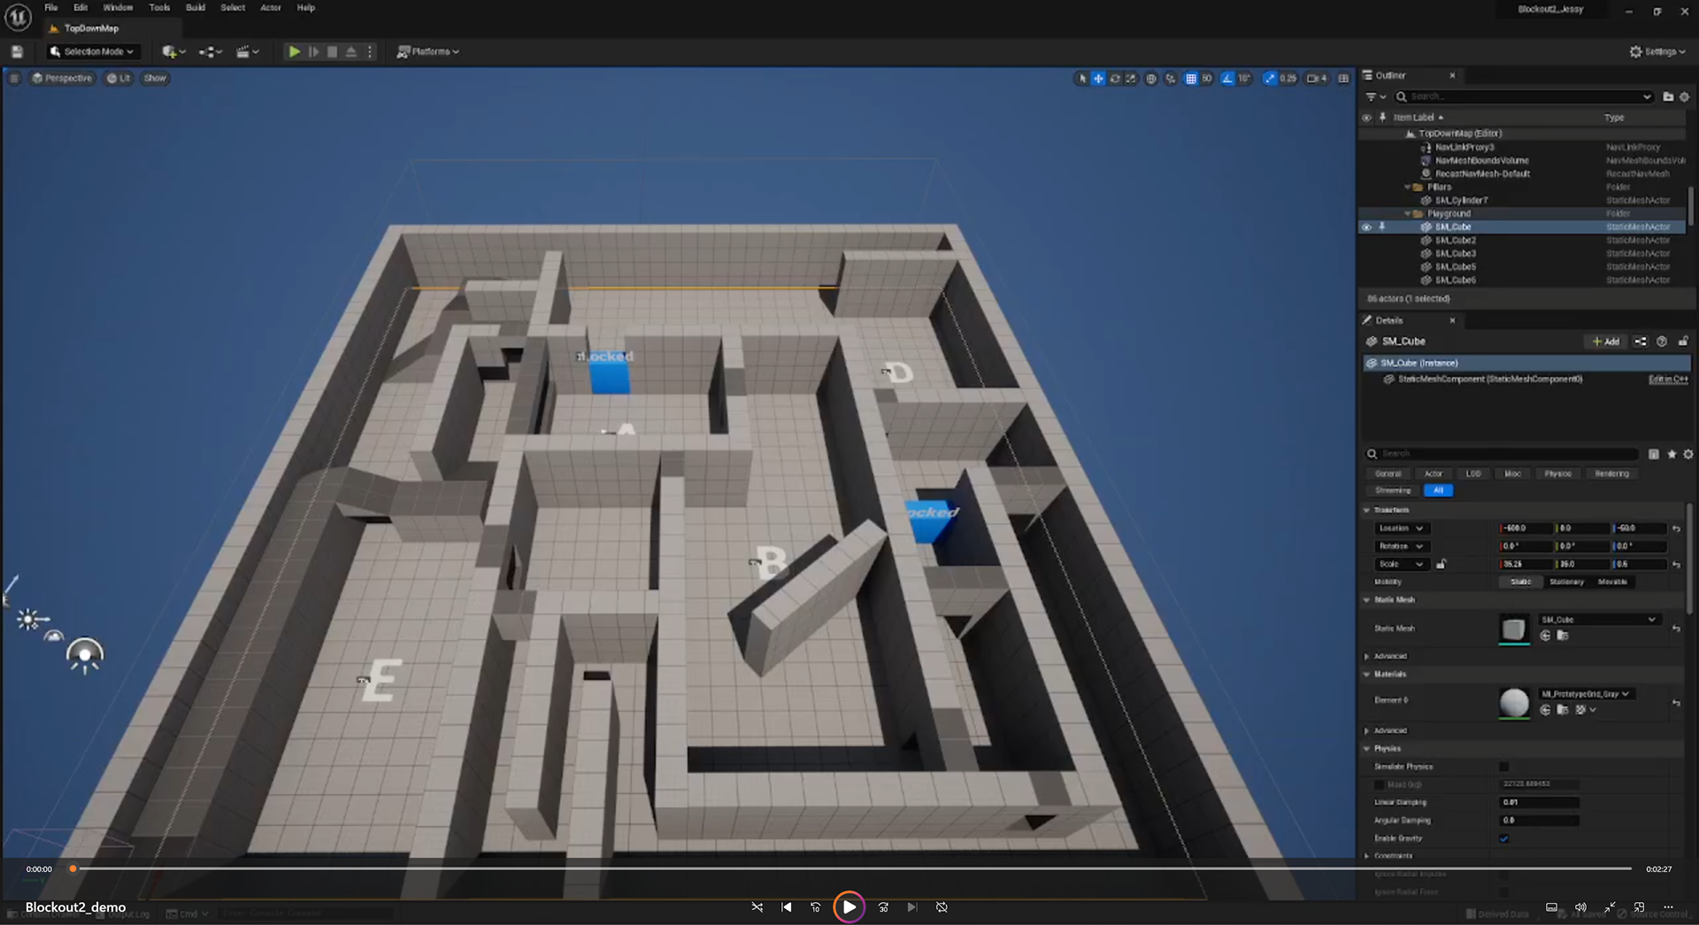
Task: Click the Outliner search field
Action: (1524, 96)
